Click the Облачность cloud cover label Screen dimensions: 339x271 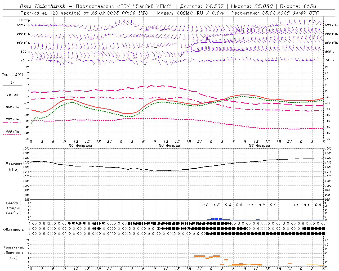[x=14, y=230]
